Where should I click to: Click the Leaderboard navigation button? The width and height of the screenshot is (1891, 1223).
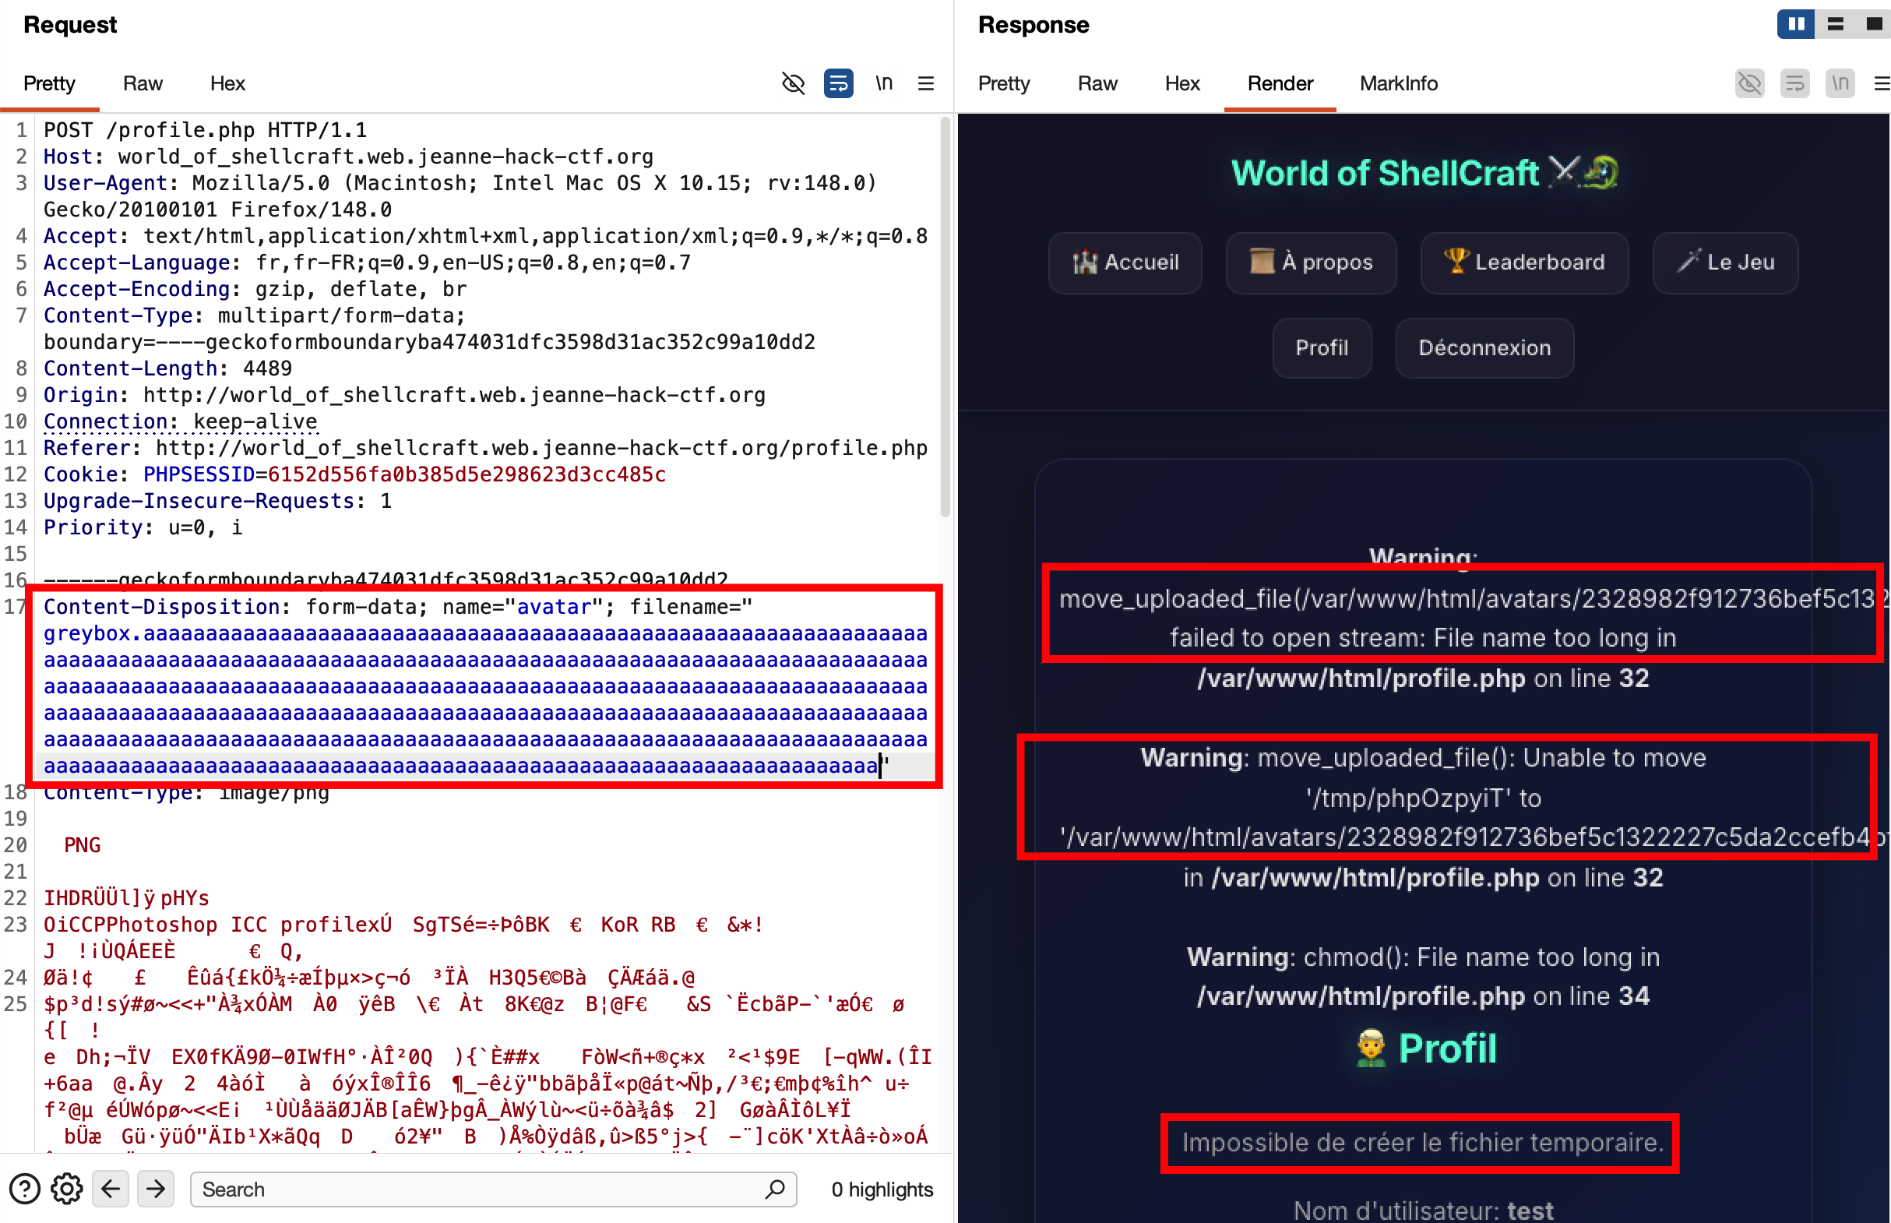(x=1523, y=262)
